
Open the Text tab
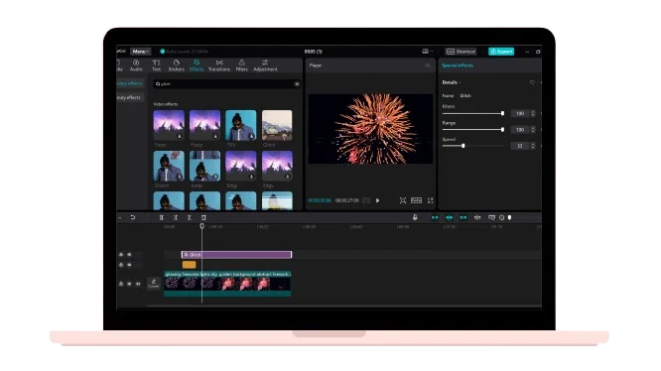[x=156, y=65]
